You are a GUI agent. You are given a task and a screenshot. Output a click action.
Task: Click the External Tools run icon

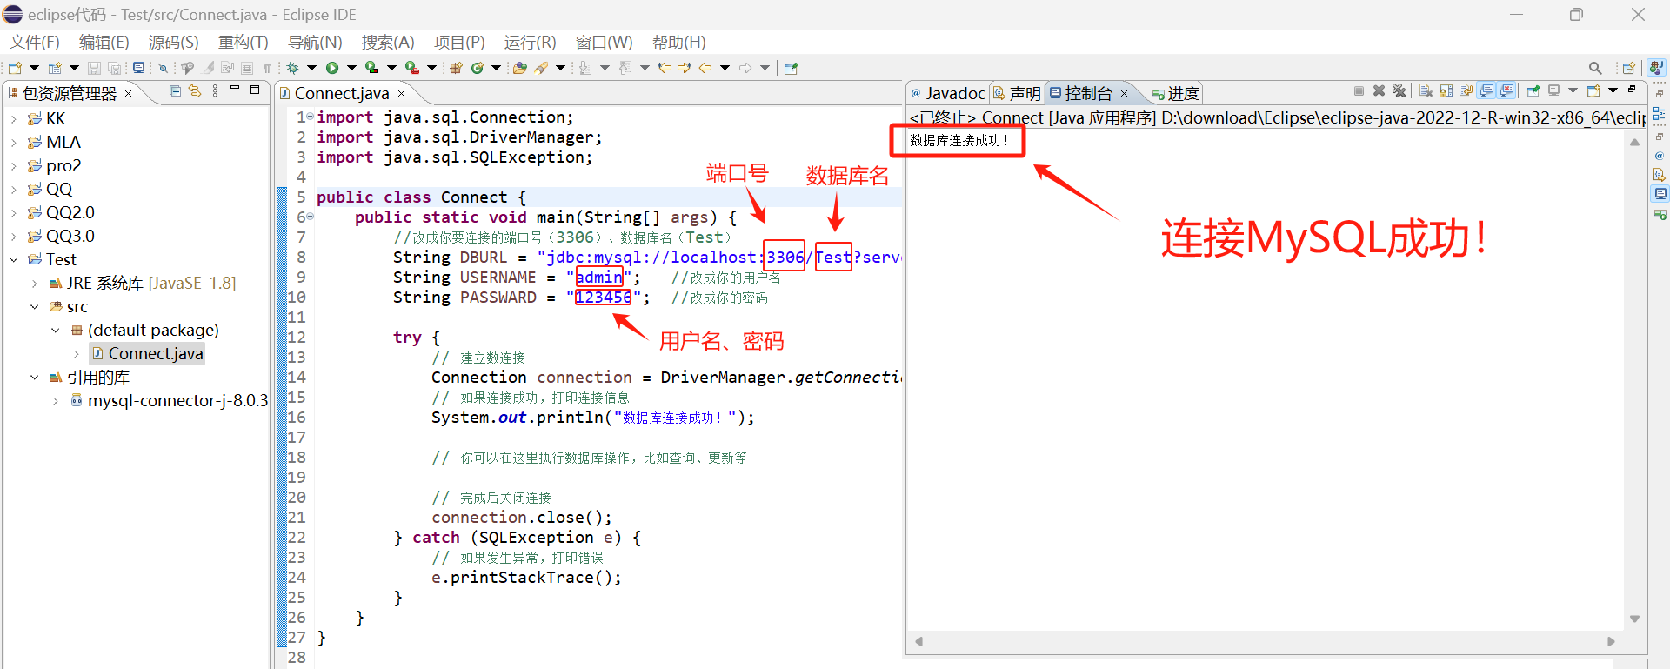(x=412, y=68)
